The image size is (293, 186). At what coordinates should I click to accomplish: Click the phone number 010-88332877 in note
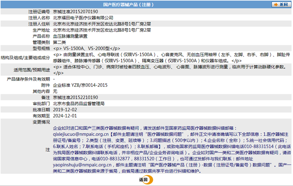(115, 159)
